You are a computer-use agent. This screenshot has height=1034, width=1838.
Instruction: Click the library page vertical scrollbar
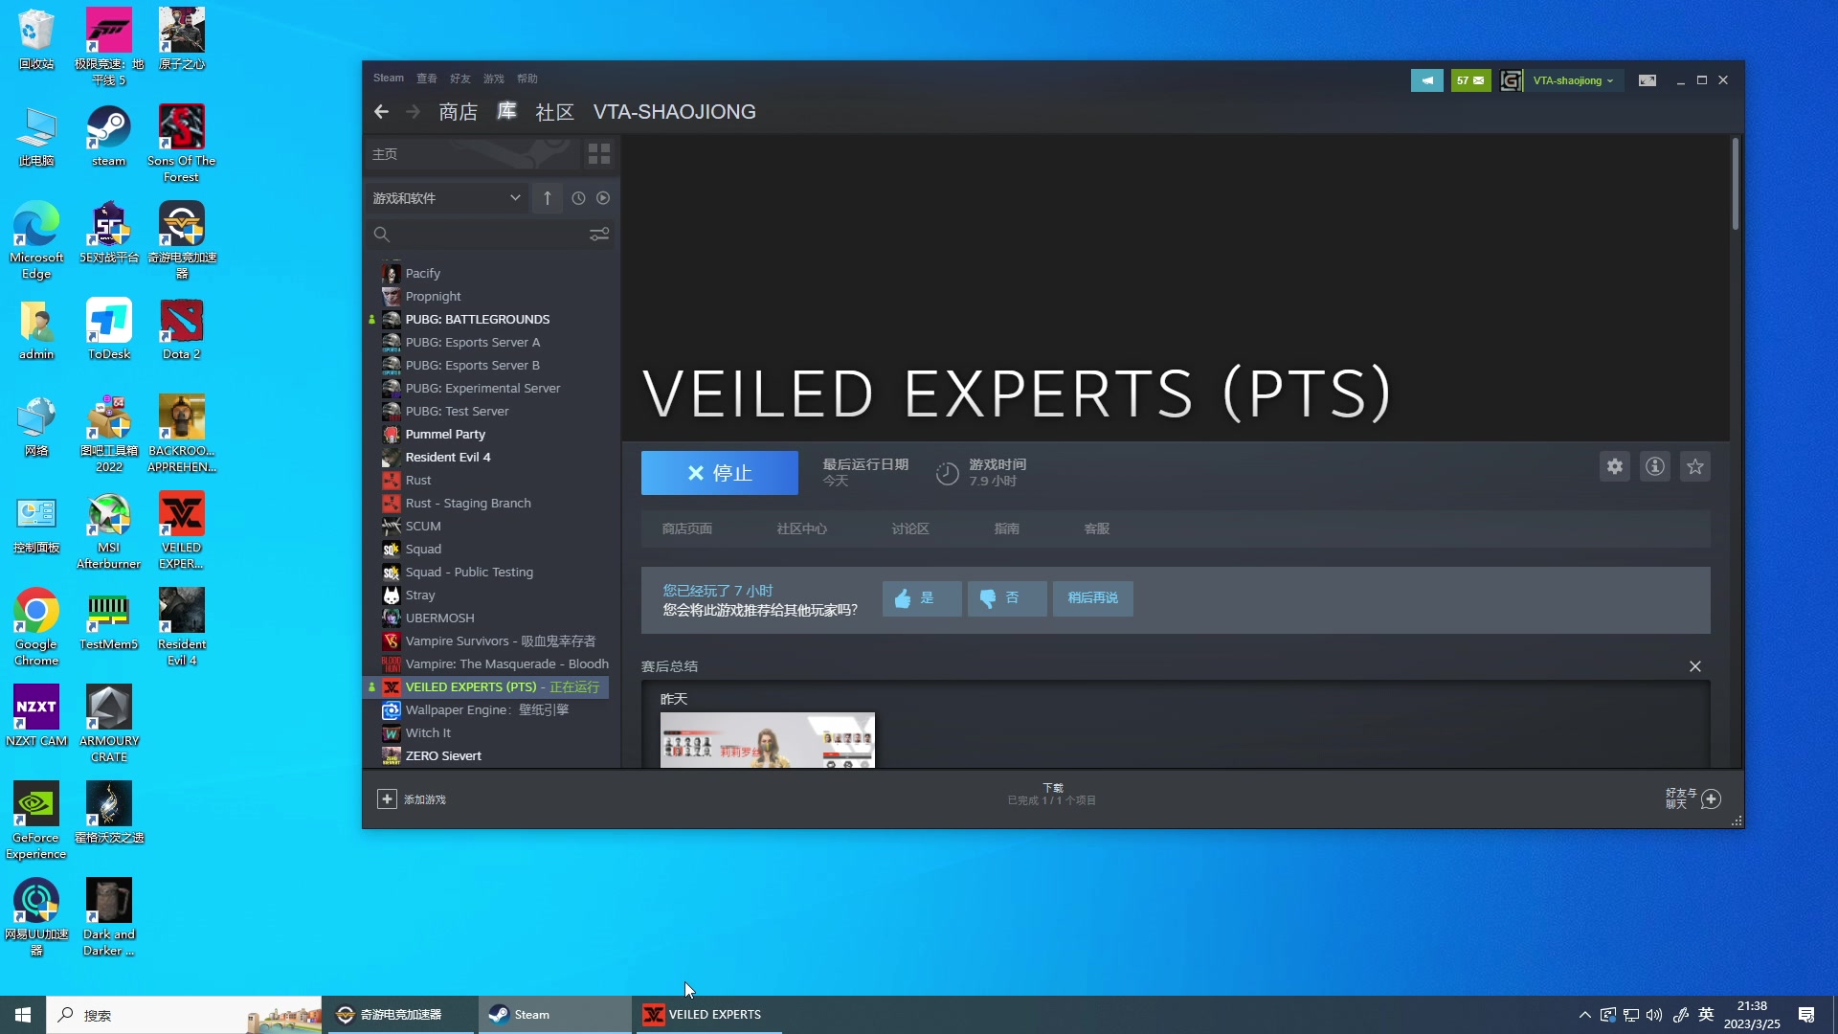[1735, 184]
